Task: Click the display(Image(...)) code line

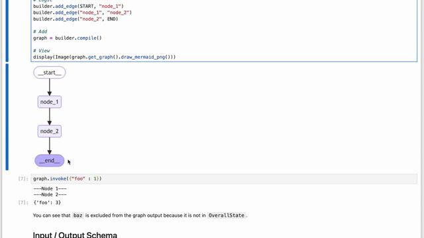Action: [105, 57]
